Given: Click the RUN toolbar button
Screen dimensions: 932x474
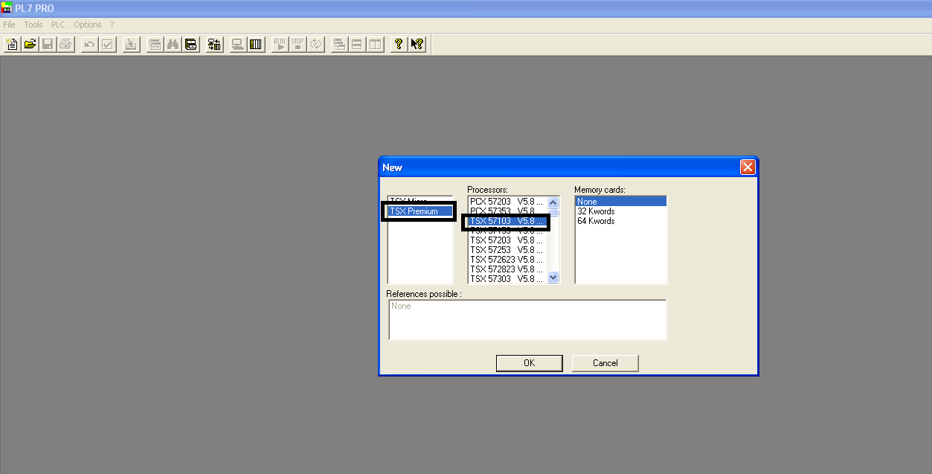Looking at the screenshot, I should pyautogui.click(x=280, y=44).
